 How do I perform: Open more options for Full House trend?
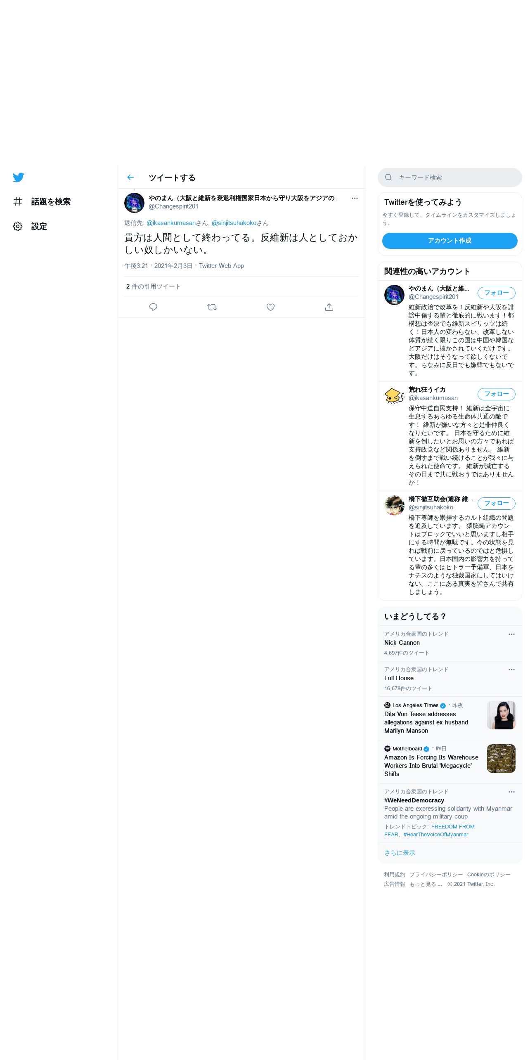(511, 670)
